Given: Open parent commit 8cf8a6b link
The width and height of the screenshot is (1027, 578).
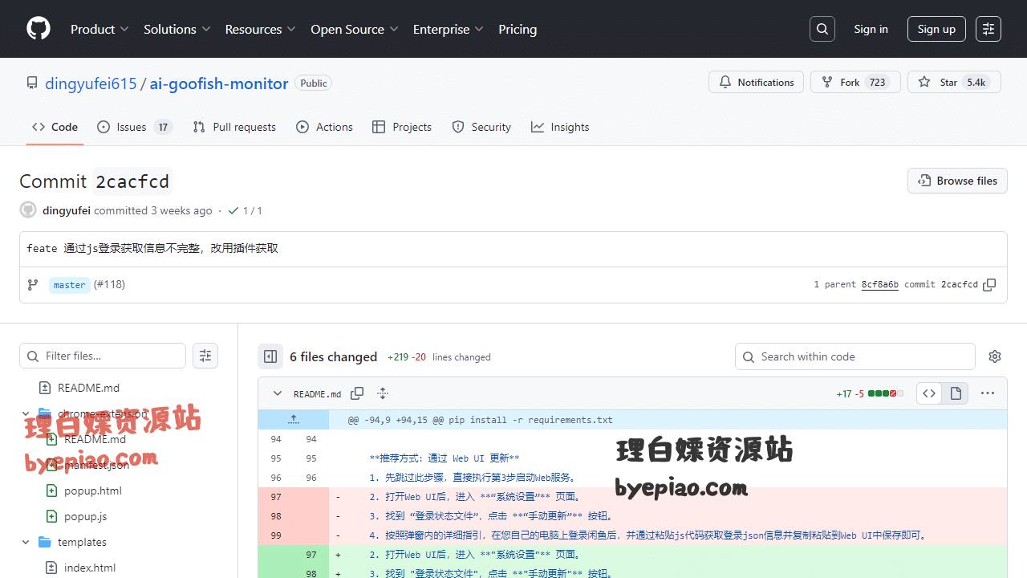Looking at the screenshot, I should point(880,285).
